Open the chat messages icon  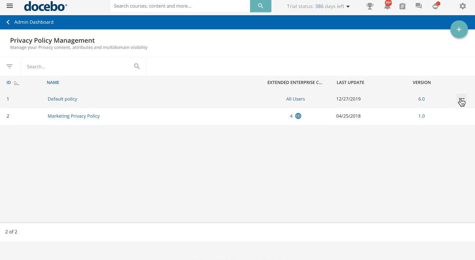[x=418, y=6]
